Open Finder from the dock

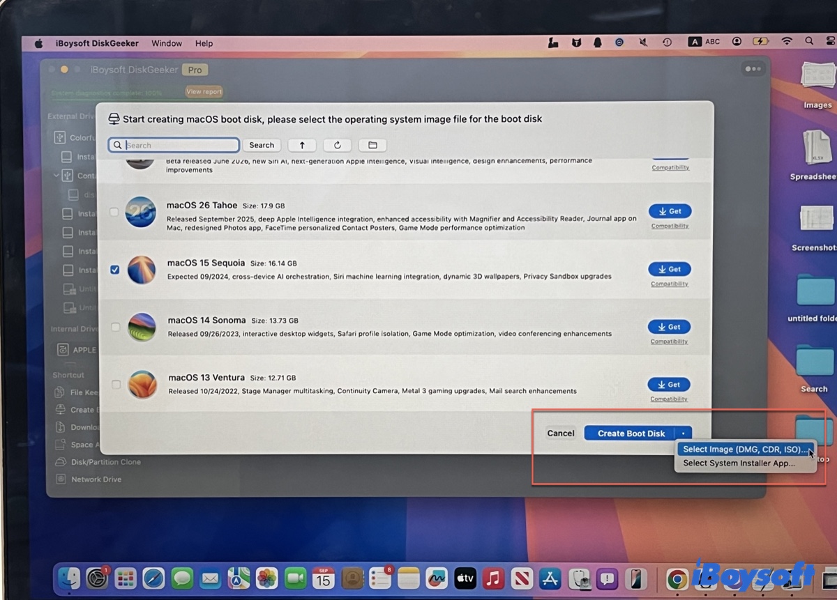pos(68,578)
